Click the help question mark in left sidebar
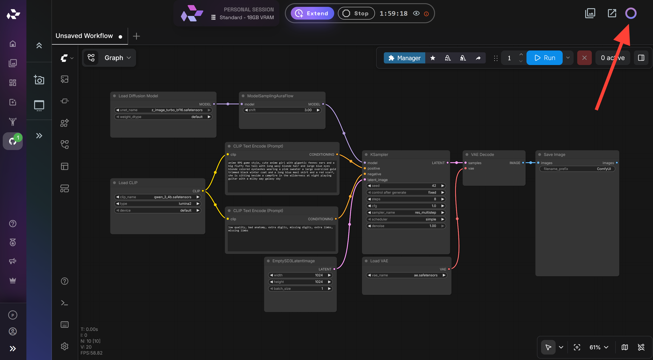Image resolution: width=653 pixels, height=360 pixels. pos(13,223)
